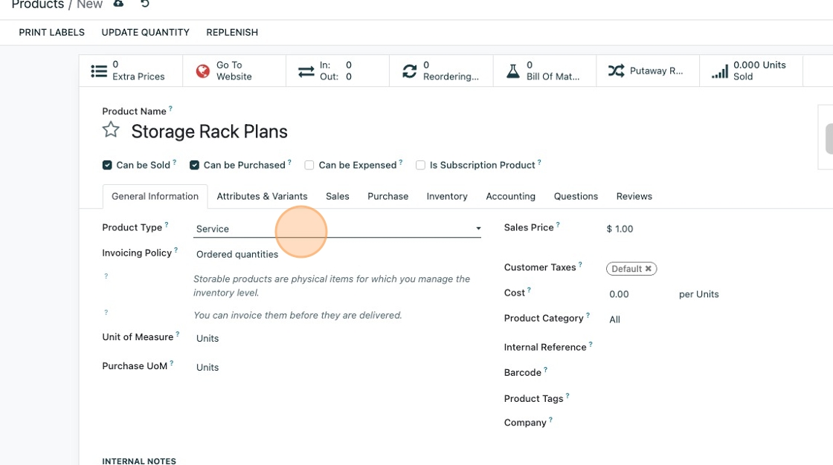This screenshot has width=833, height=465.
Task: Open the Sales tab
Action: click(x=338, y=196)
